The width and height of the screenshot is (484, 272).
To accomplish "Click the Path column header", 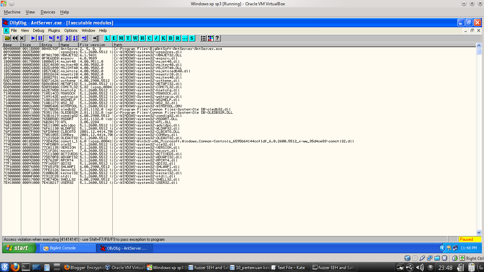I will pyautogui.click(x=294, y=45).
